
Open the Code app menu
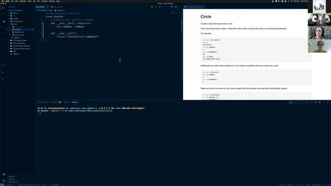click(7, 1)
